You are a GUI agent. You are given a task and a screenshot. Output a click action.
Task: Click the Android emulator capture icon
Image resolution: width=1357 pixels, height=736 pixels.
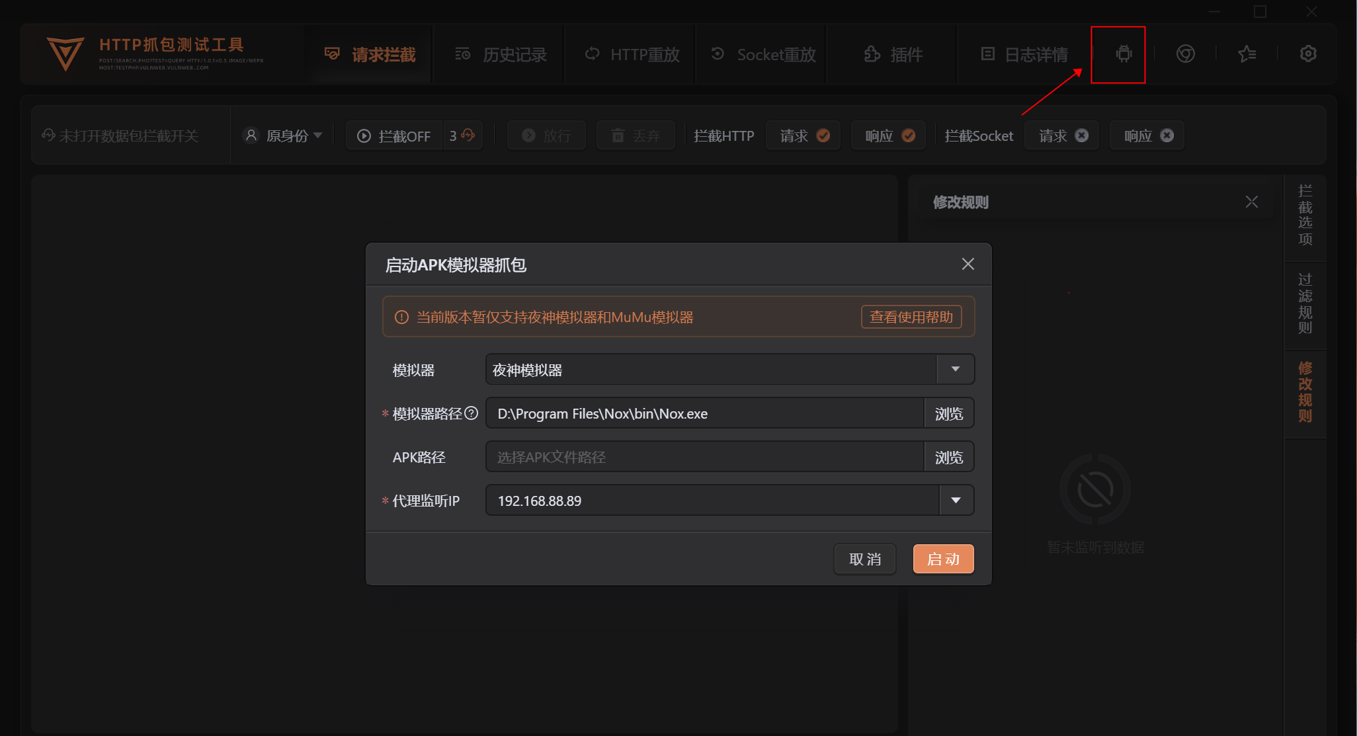(1123, 54)
